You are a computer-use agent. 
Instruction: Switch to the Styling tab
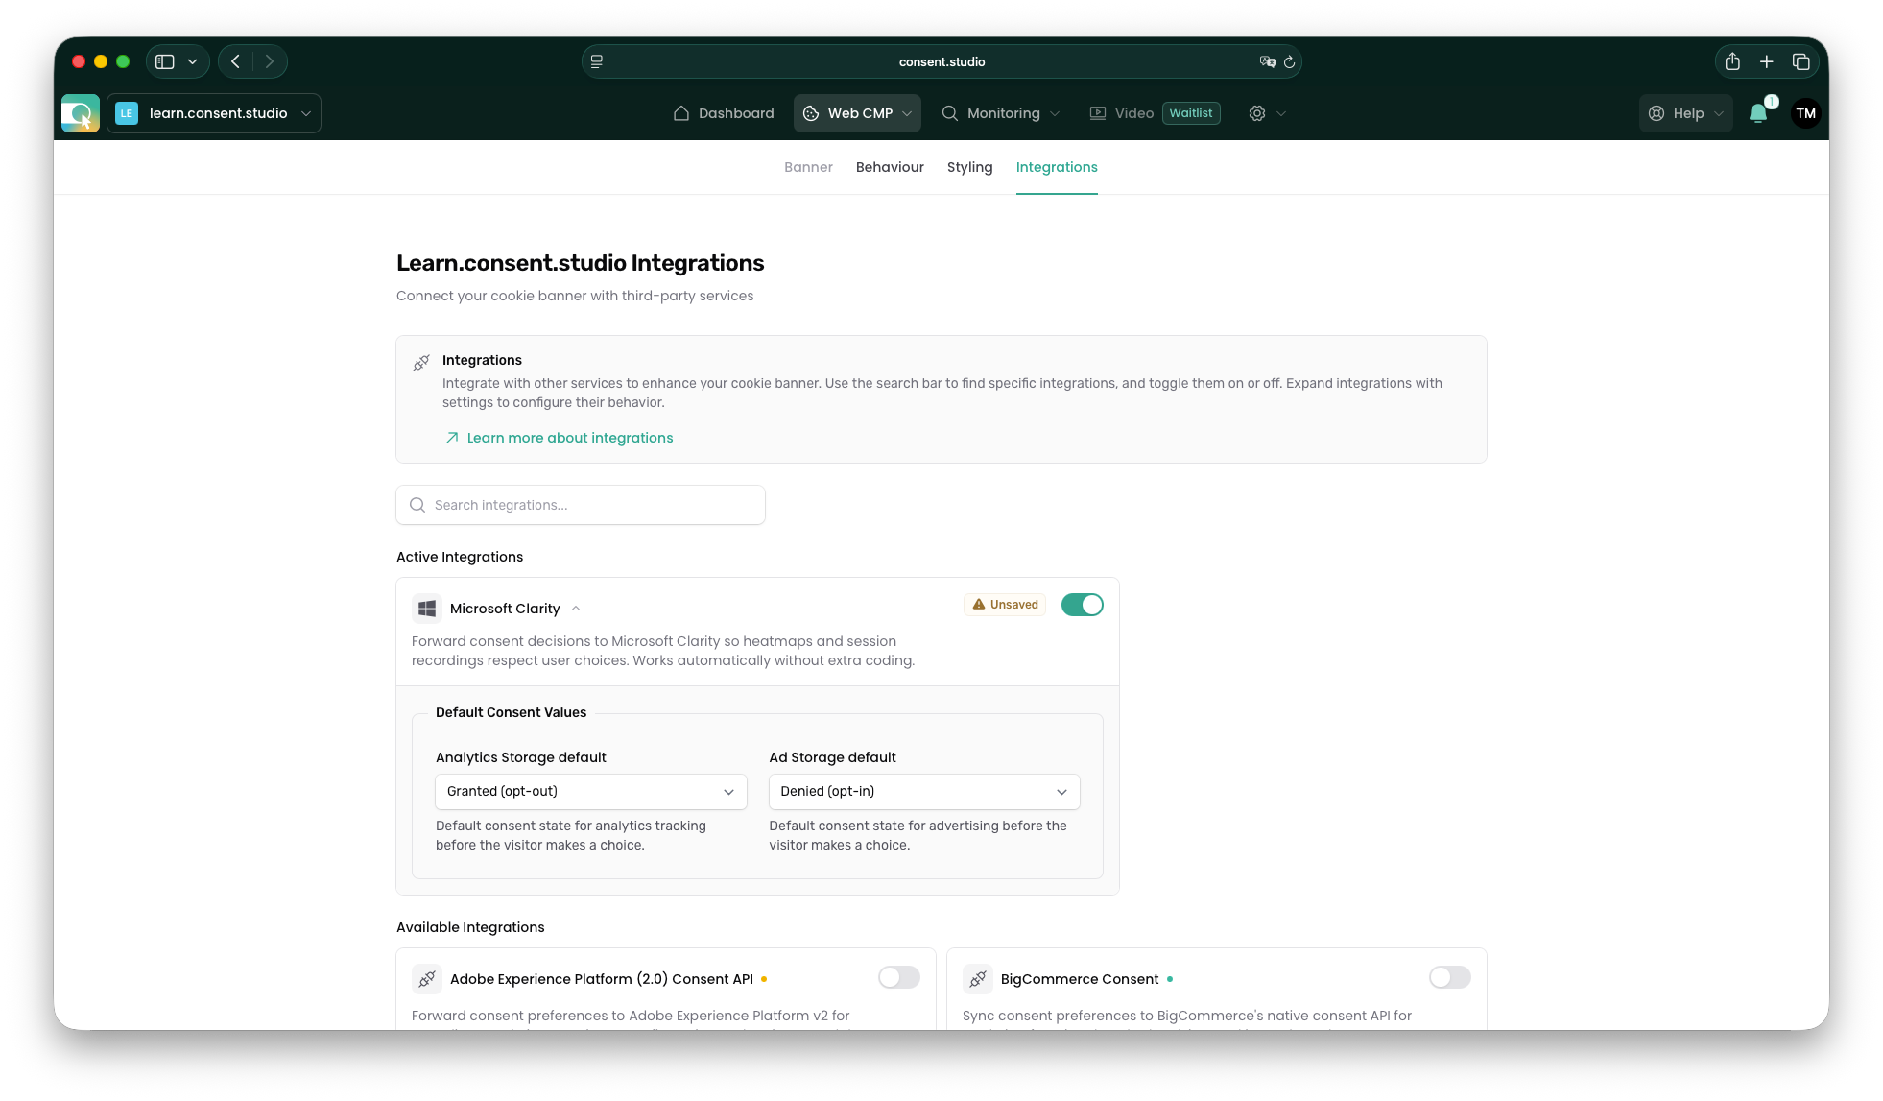969,167
